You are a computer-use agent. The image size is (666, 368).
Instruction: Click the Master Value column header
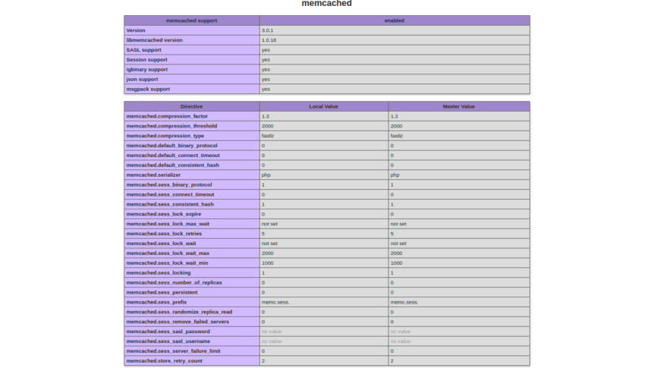[x=458, y=106]
